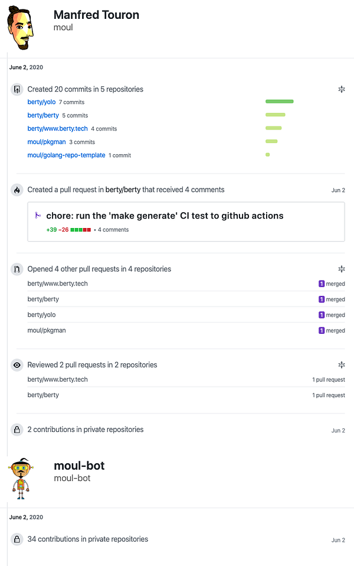The height and width of the screenshot is (566, 354).
Task: Collapse the 'Opened 4 other pull requests' section
Action: pos(341,269)
